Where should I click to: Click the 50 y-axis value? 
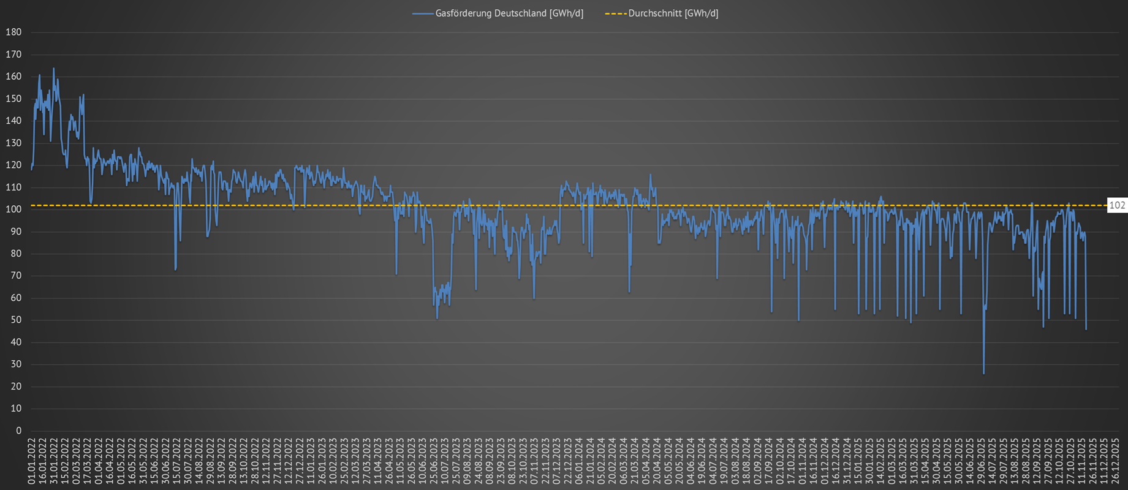click(x=16, y=320)
